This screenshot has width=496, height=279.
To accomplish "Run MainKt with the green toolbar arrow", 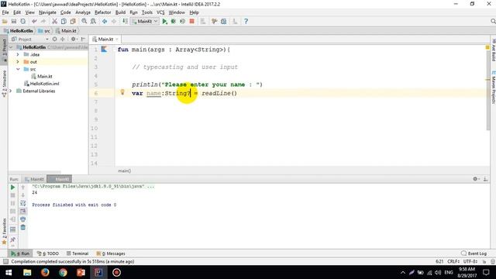I will tap(164, 21).
